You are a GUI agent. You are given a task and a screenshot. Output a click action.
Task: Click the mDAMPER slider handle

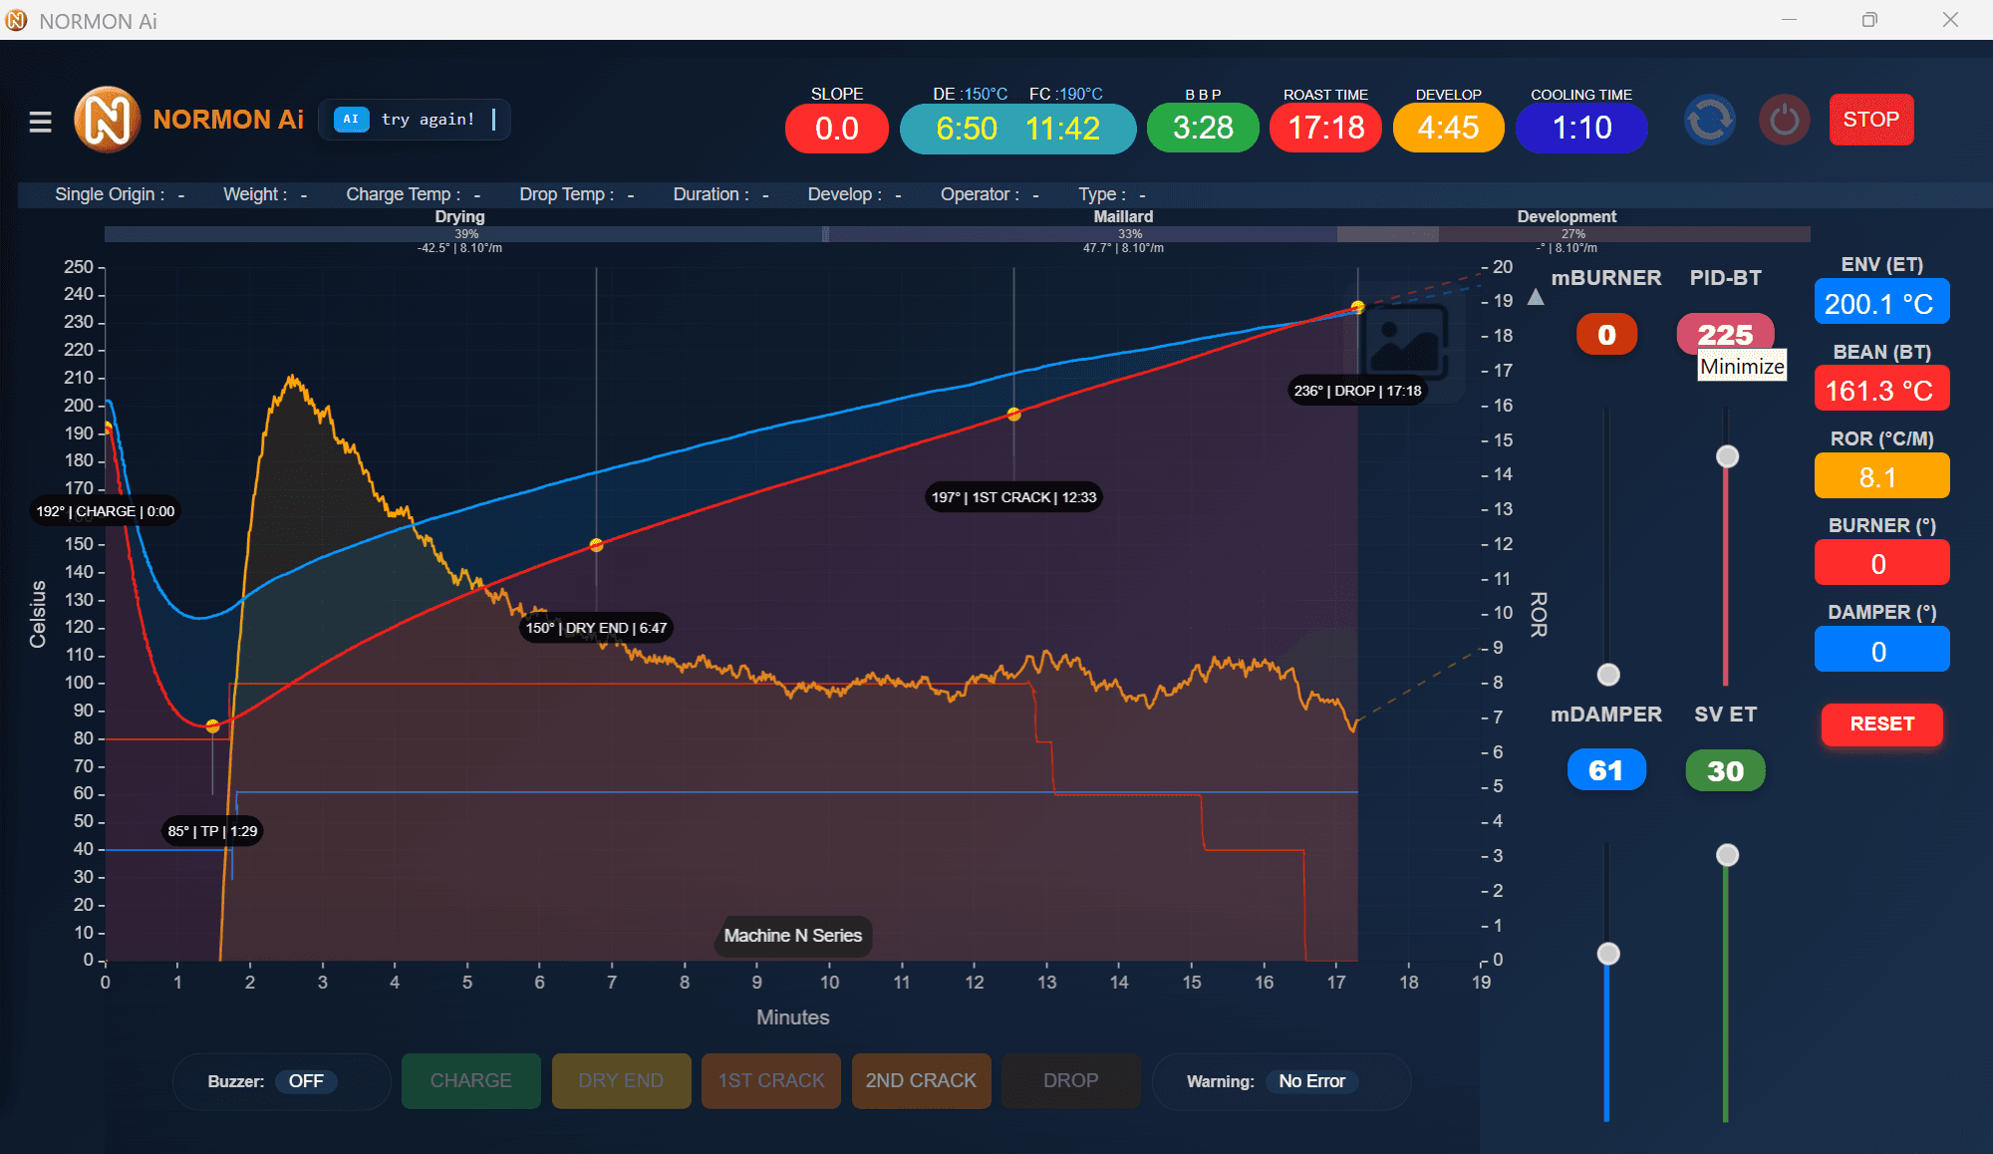tap(1607, 954)
